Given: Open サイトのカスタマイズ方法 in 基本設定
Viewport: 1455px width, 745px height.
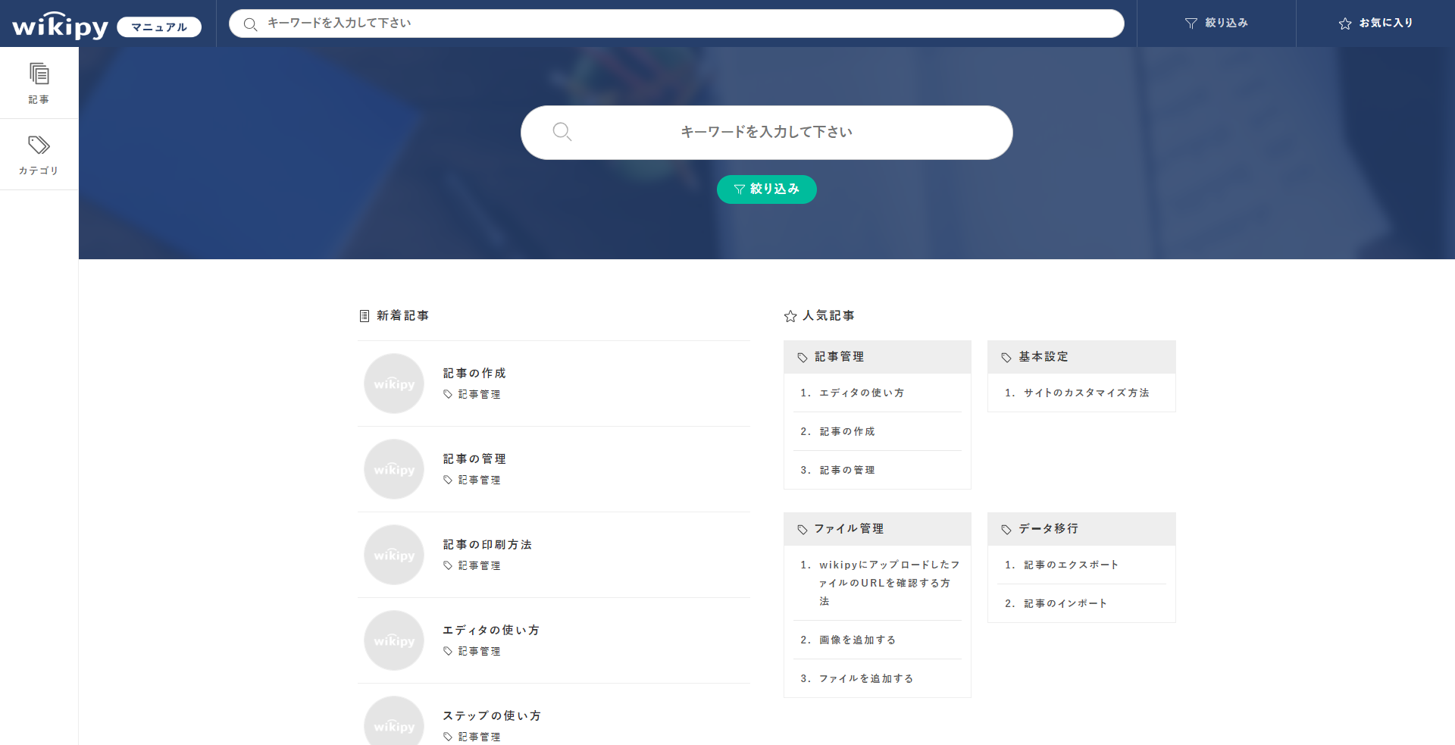Looking at the screenshot, I should coord(1086,393).
